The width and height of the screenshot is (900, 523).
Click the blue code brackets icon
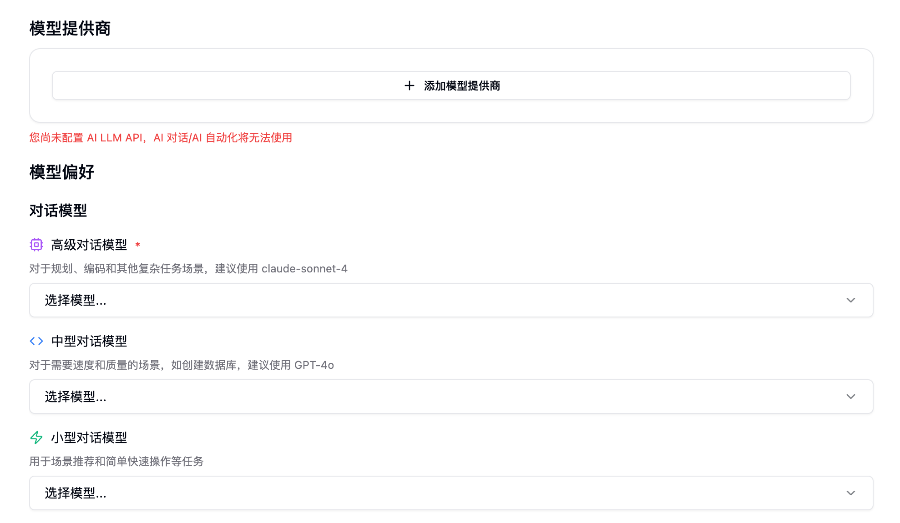click(x=36, y=341)
